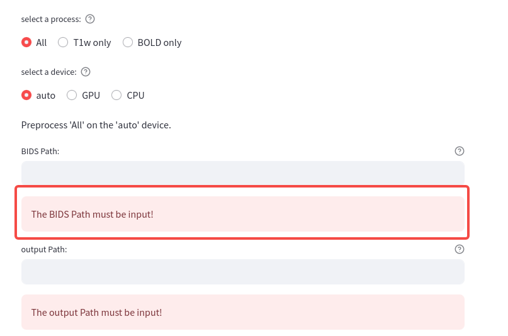Click the 'select a process:' label

[51, 20]
